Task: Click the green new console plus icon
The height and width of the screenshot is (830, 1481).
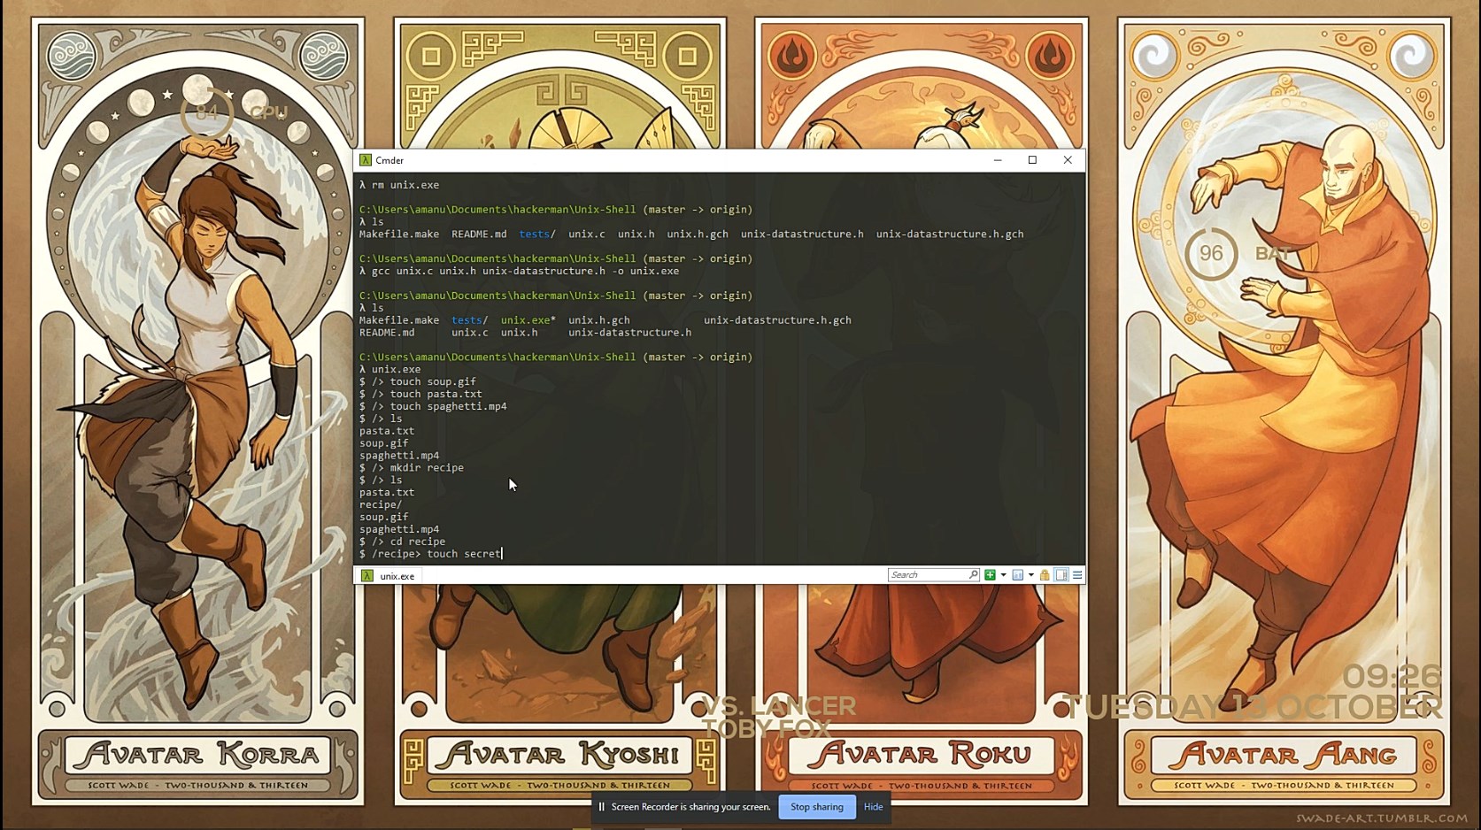Action: pyautogui.click(x=990, y=575)
